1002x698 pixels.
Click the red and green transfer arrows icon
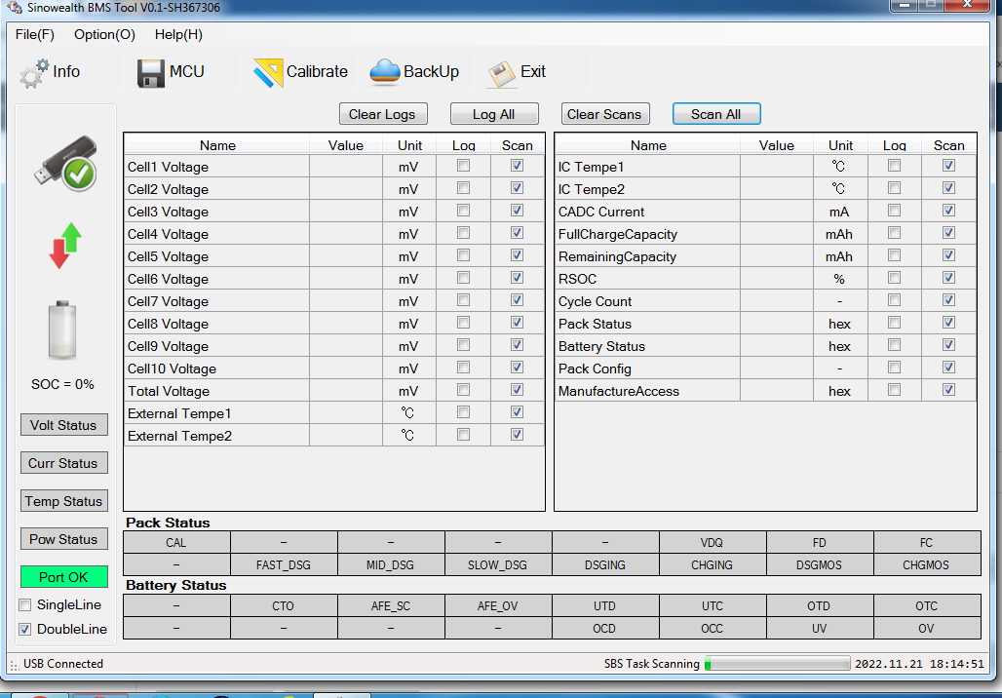[x=65, y=246]
